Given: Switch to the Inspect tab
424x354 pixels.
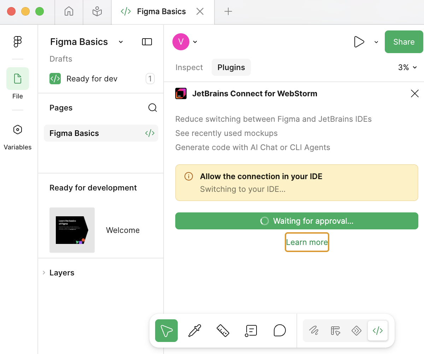Looking at the screenshot, I should 189,67.
